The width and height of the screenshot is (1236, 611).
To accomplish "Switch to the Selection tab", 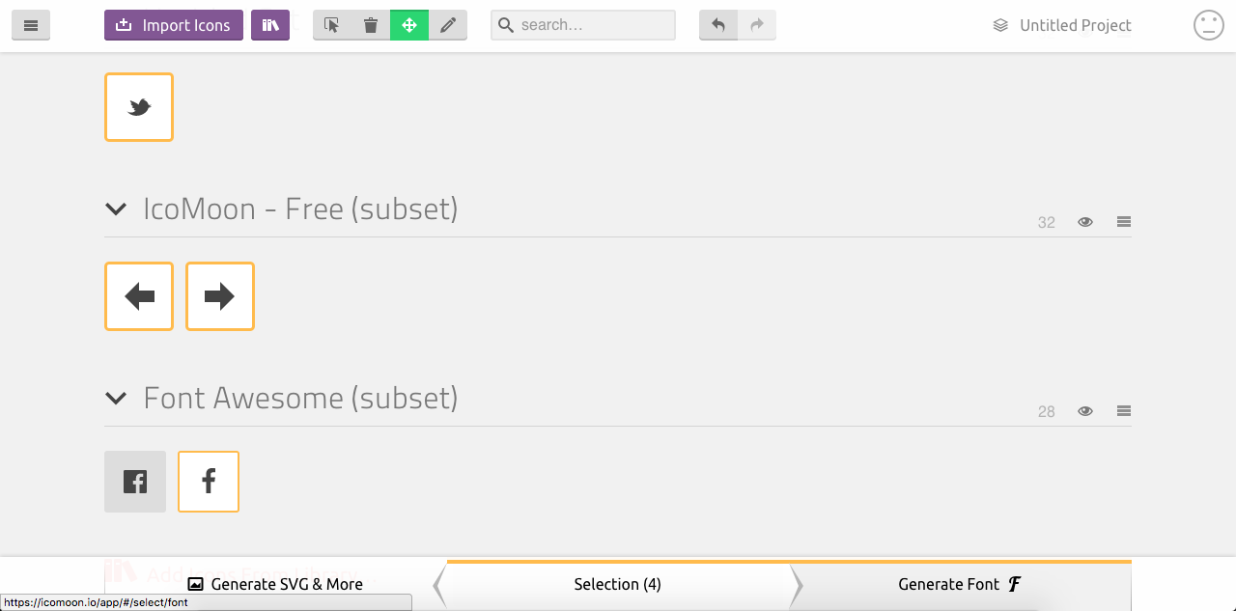I will tap(617, 584).
